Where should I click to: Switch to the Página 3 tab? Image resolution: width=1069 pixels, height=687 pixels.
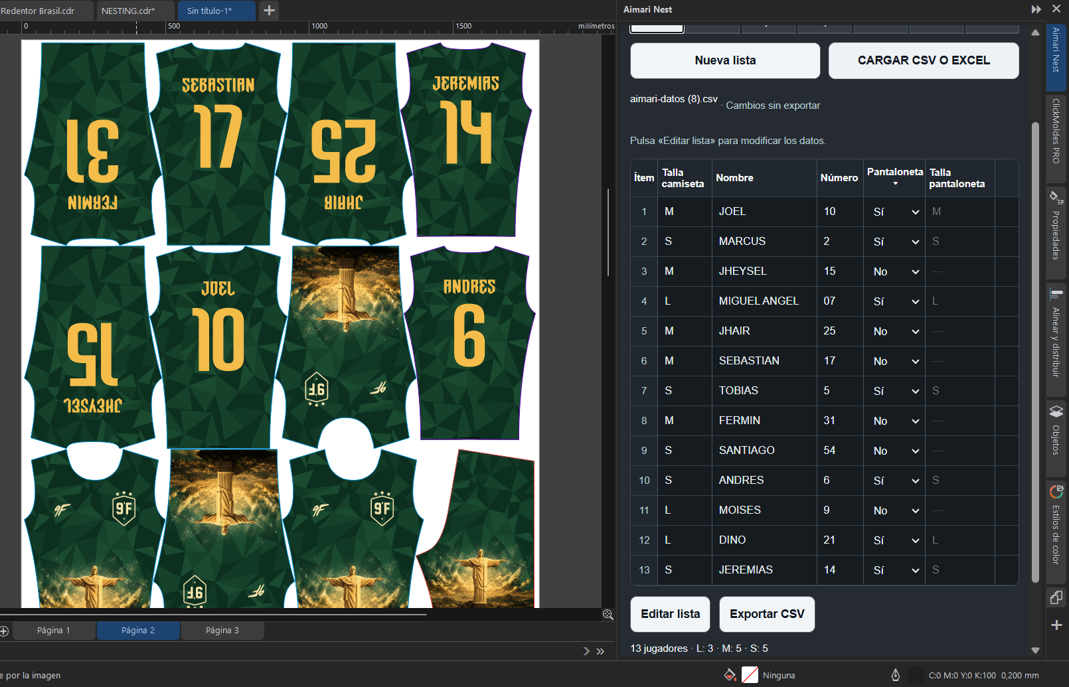click(222, 631)
